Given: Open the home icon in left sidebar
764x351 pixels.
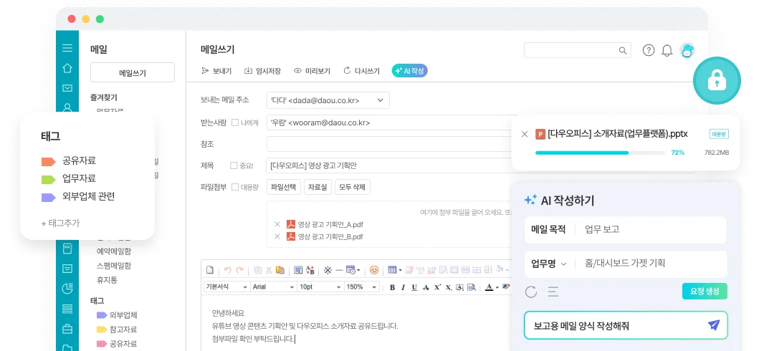Looking at the screenshot, I should point(67,69).
